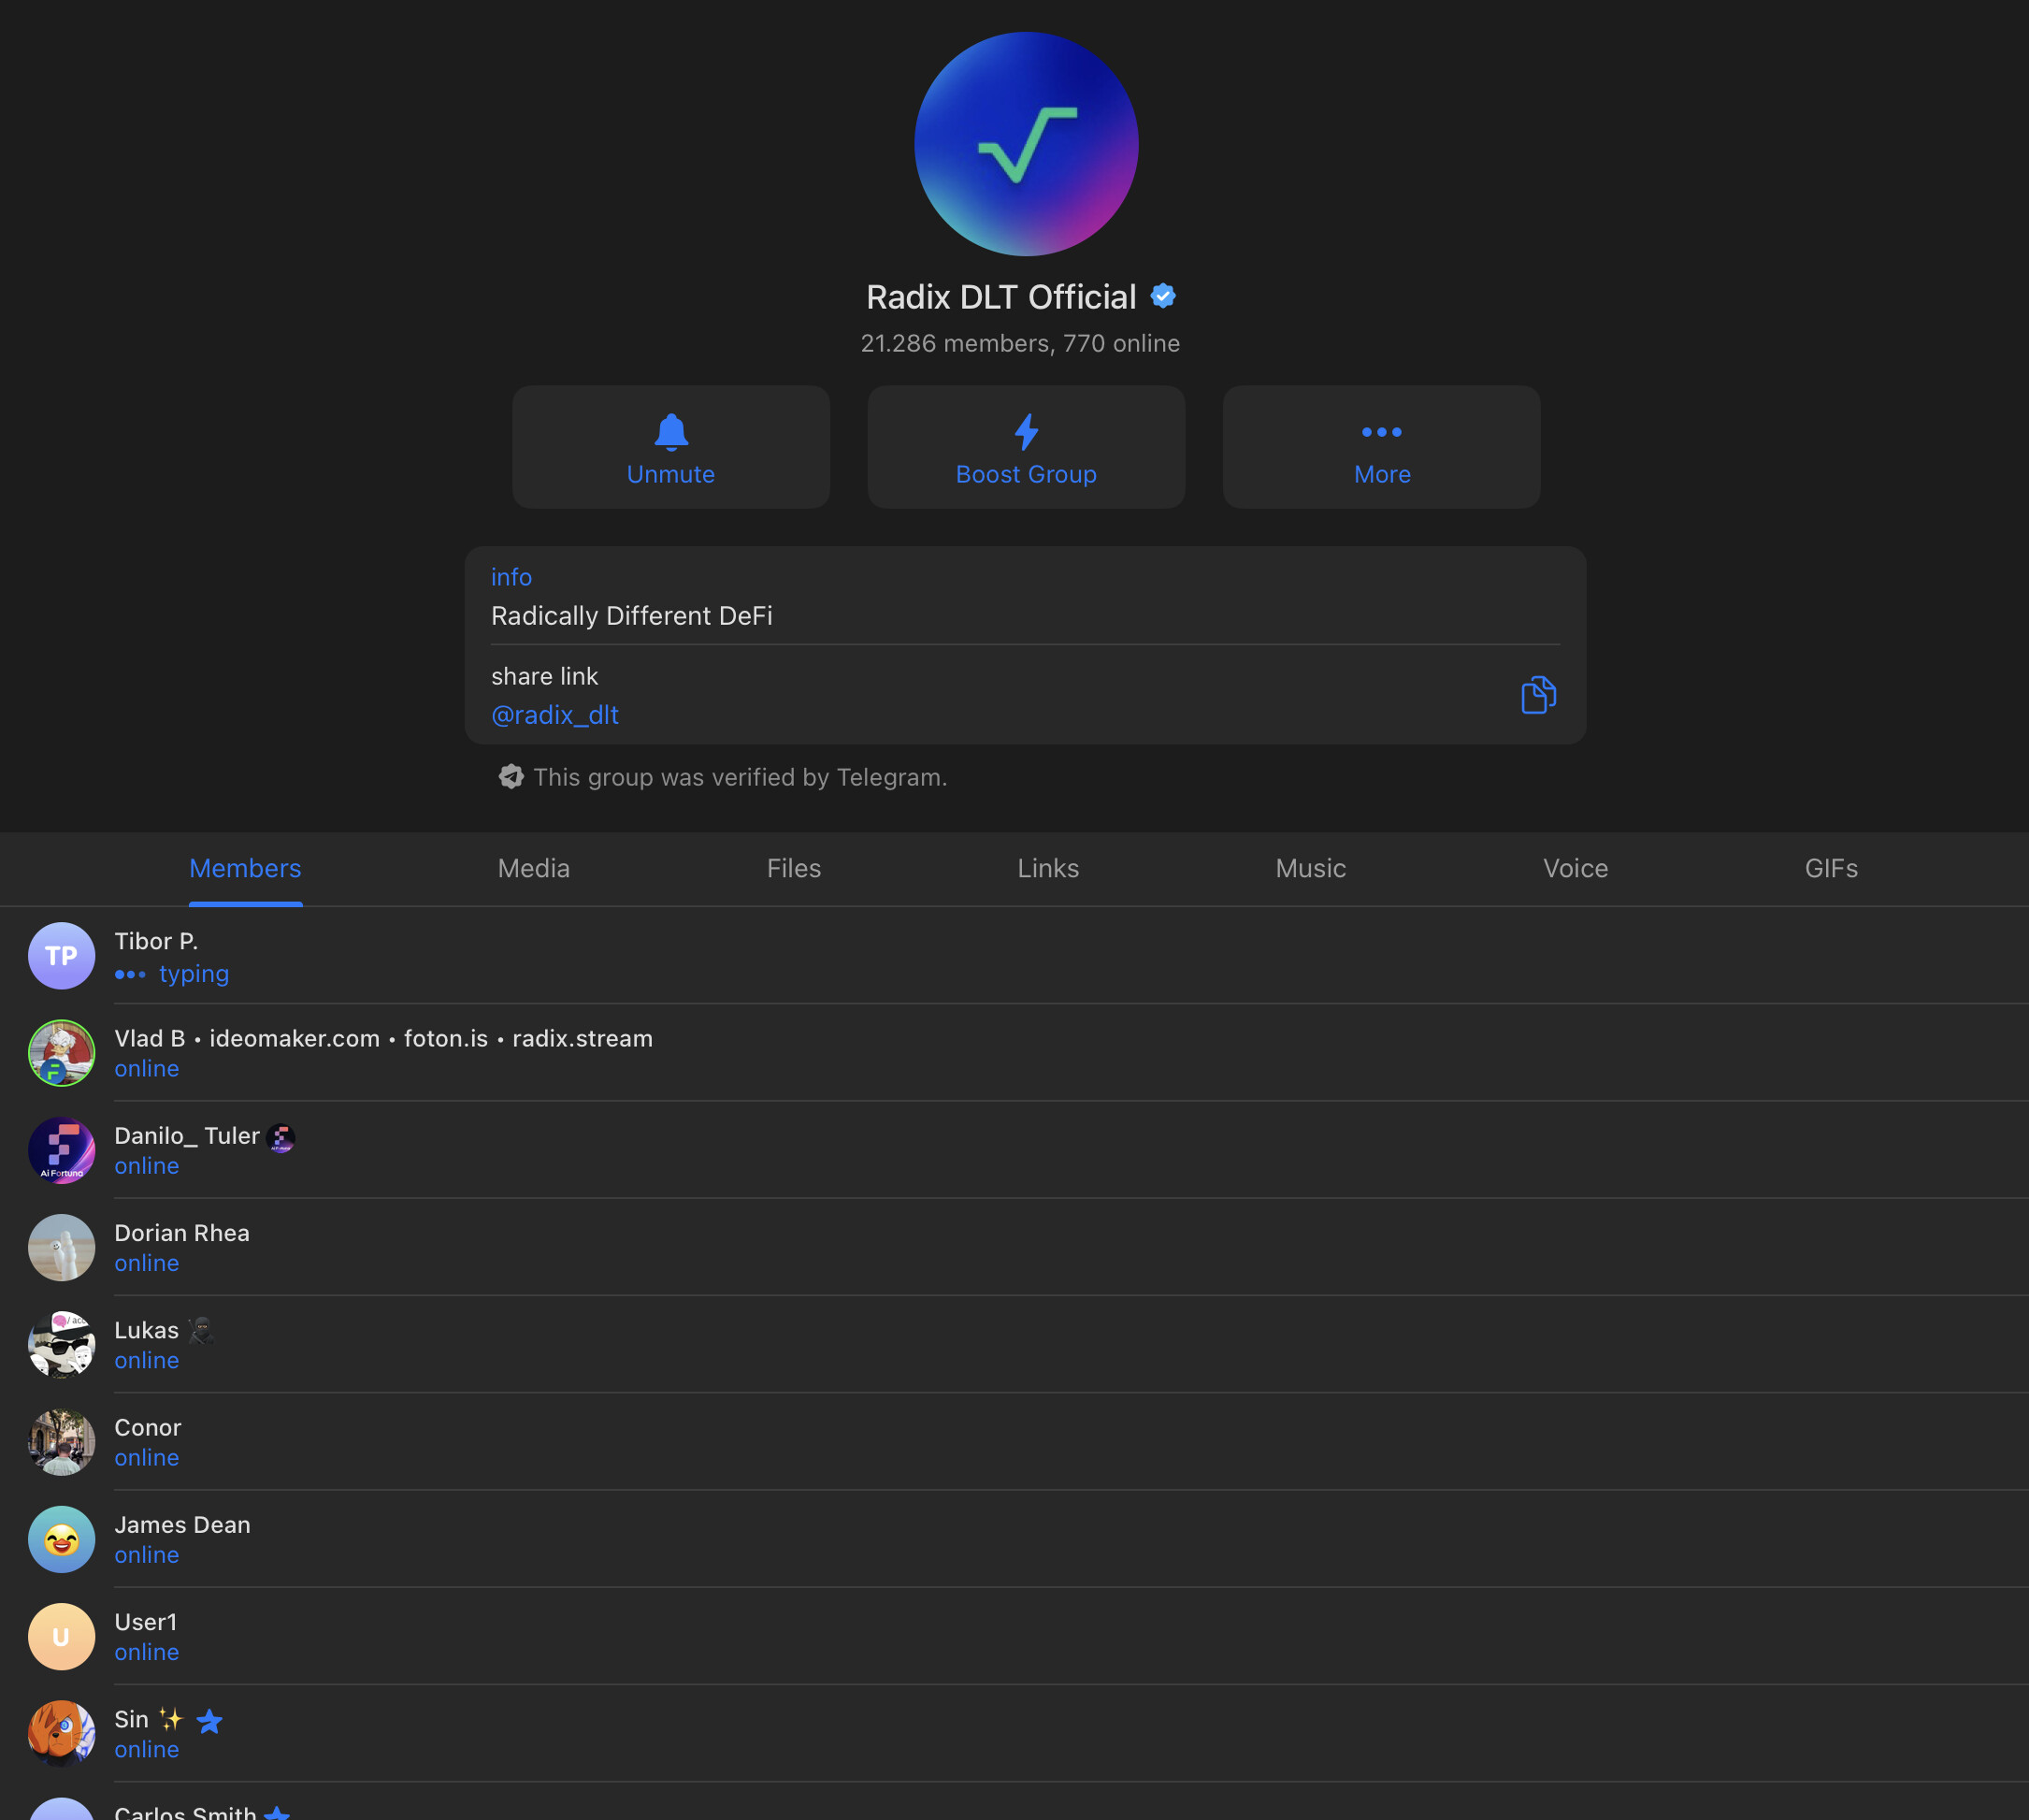This screenshot has width=2029, height=1820.
Task: Open the Links tab
Action: pos(1047,868)
